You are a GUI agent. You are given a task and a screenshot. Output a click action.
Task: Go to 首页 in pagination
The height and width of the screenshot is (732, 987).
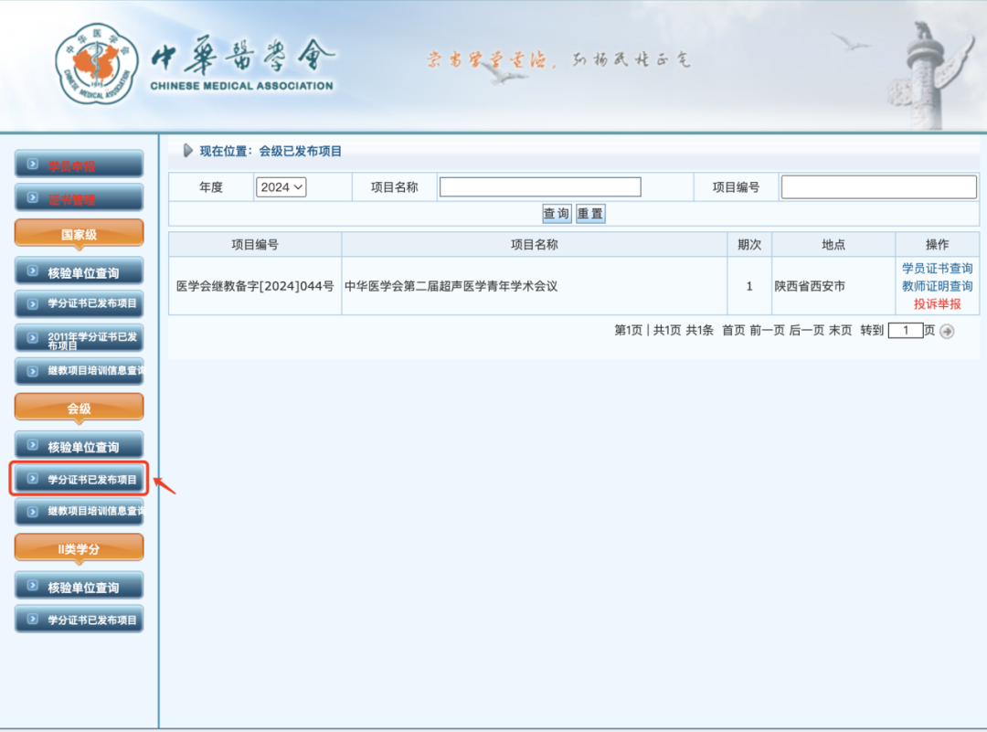[x=733, y=331]
